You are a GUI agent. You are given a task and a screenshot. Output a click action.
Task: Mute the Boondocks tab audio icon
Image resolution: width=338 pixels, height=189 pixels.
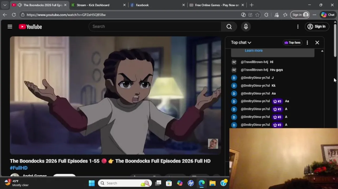click(x=20, y=5)
